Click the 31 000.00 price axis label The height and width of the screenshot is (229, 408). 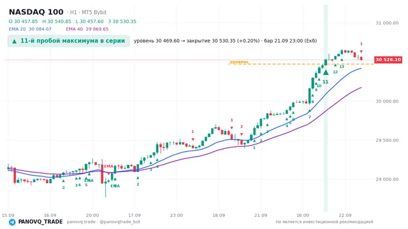pyautogui.click(x=387, y=23)
